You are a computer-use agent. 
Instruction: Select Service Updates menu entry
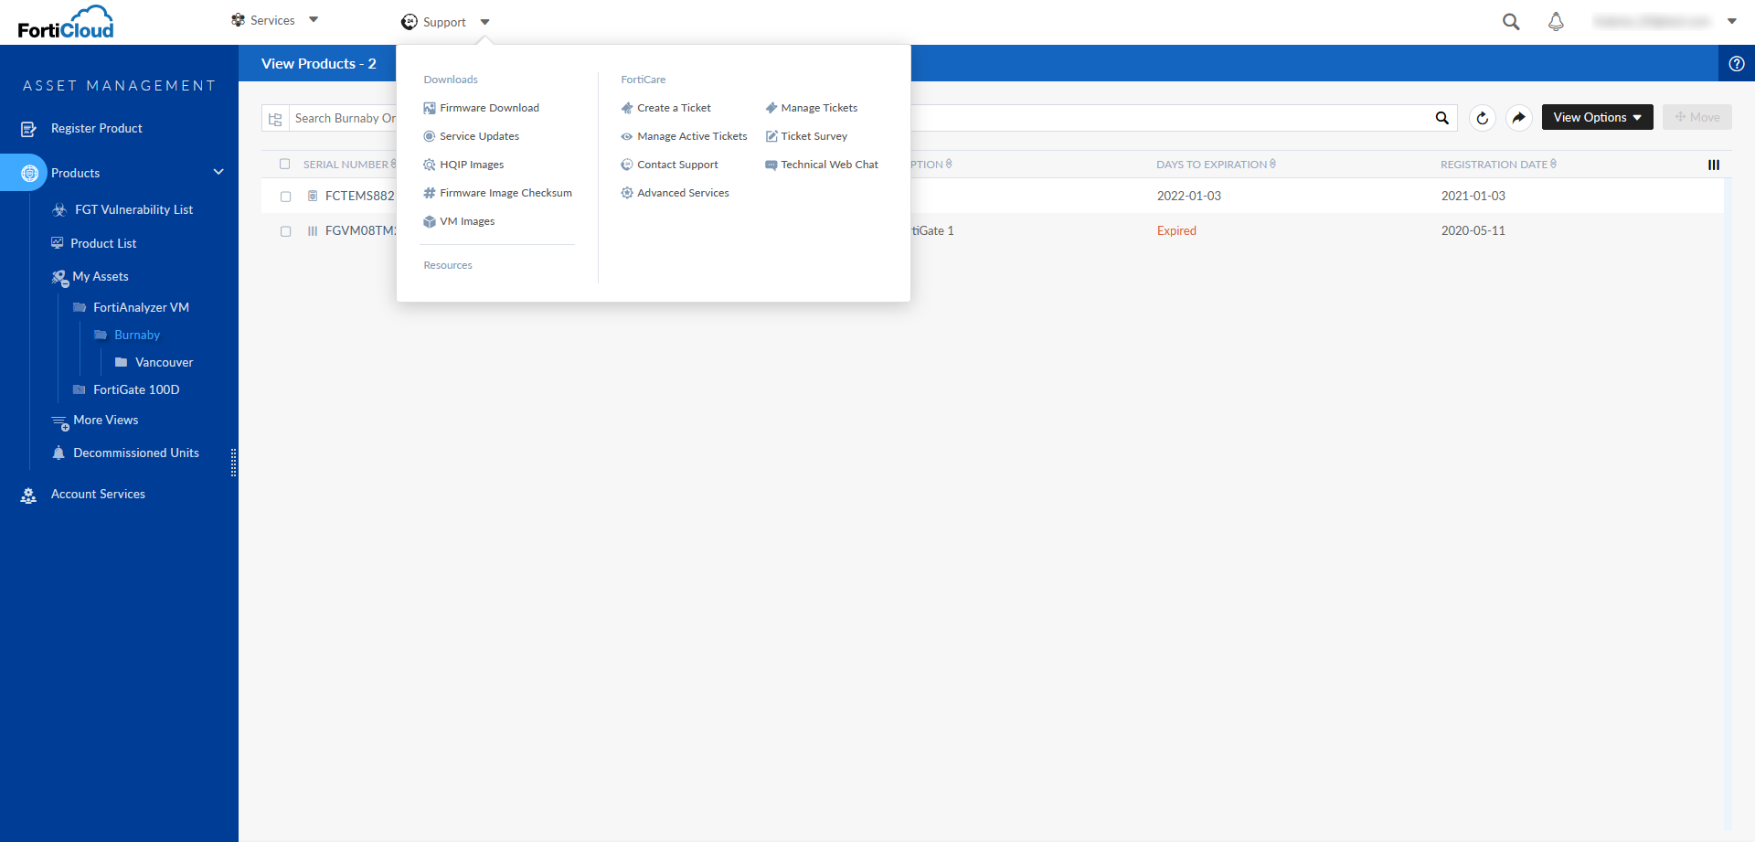click(472, 136)
